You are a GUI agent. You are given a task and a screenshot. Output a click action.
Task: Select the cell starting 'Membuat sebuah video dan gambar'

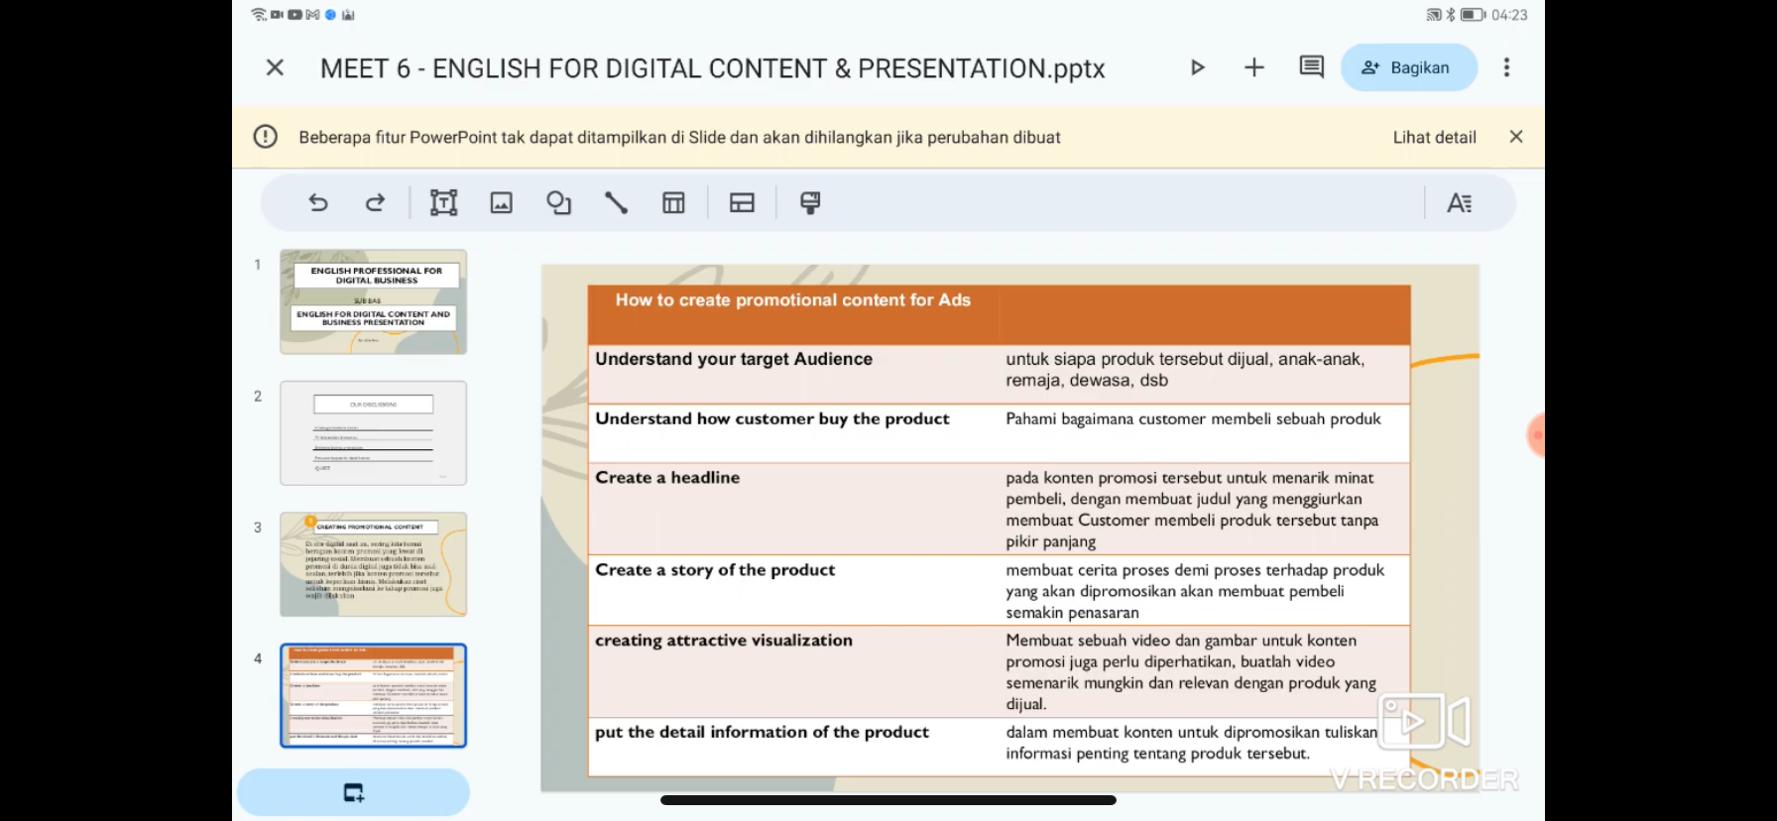coord(1205,671)
